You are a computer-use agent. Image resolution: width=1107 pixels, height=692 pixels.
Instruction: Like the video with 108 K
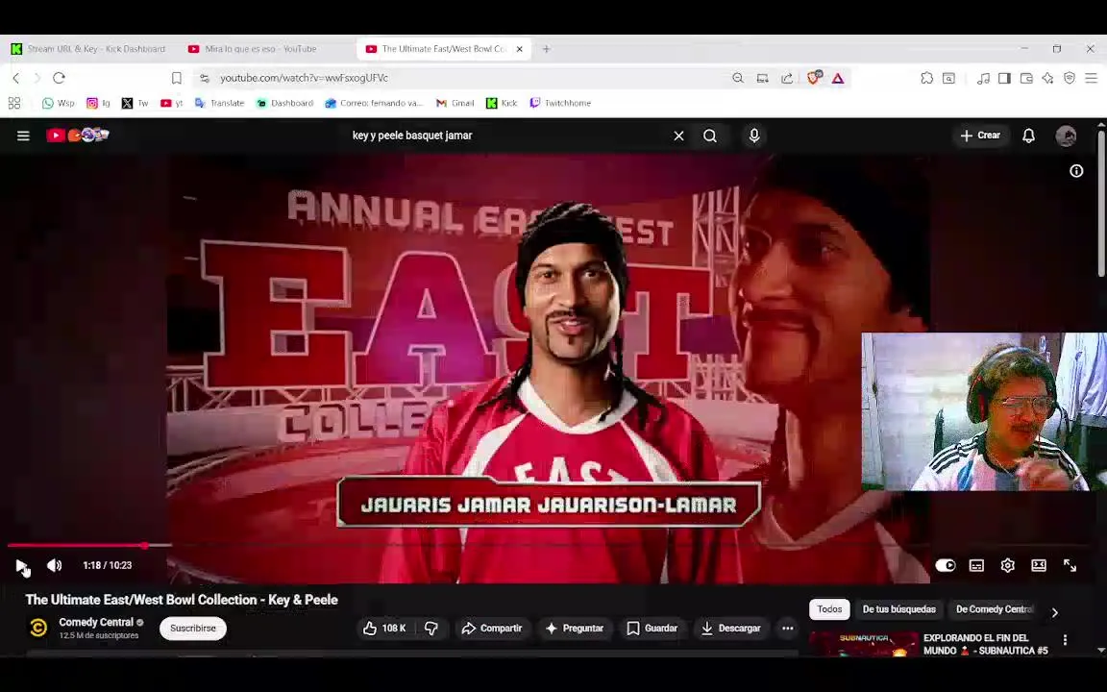pyautogui.click(x=384, y=629)
